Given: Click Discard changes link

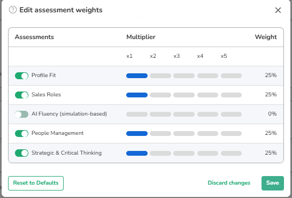Looking at the screenshot, I should click(229, 183).
